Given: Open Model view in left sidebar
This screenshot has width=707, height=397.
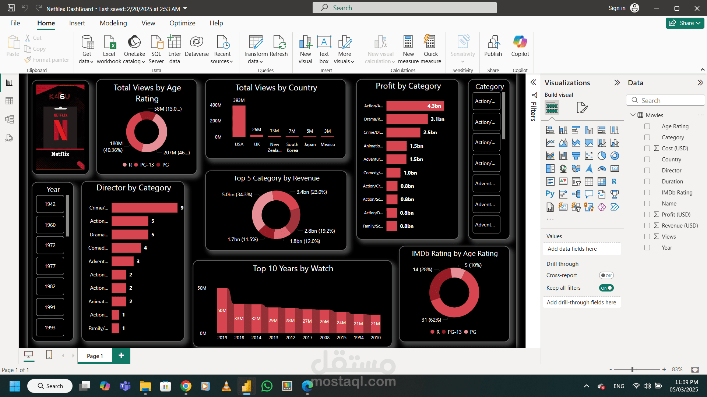Looking at the screenshot, I should tap(9, 119).
